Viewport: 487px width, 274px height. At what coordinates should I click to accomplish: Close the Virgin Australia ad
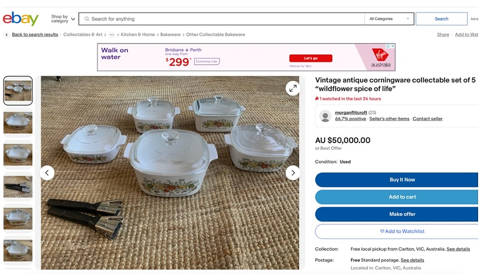[393, 46]
